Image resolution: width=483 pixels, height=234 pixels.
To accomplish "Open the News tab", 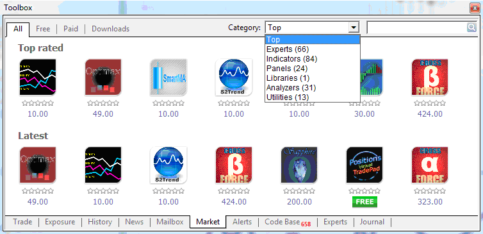I will (x=134, y=222).
